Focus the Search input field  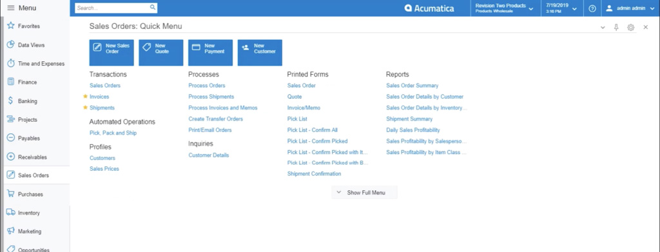pyautogui.click(x=112, y=8)
